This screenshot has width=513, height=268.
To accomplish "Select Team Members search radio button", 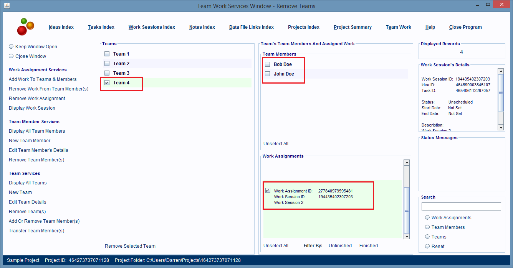I will coord(427,227).
